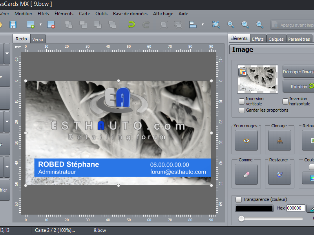Click the wheel image thumbnail preview
This screenshot has width=314, height=235.
[x=257, y=79]
